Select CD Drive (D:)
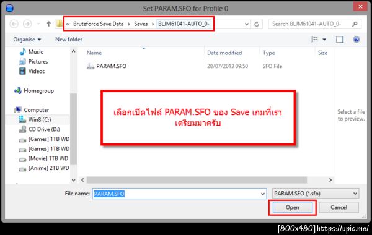 pos(44,129)
